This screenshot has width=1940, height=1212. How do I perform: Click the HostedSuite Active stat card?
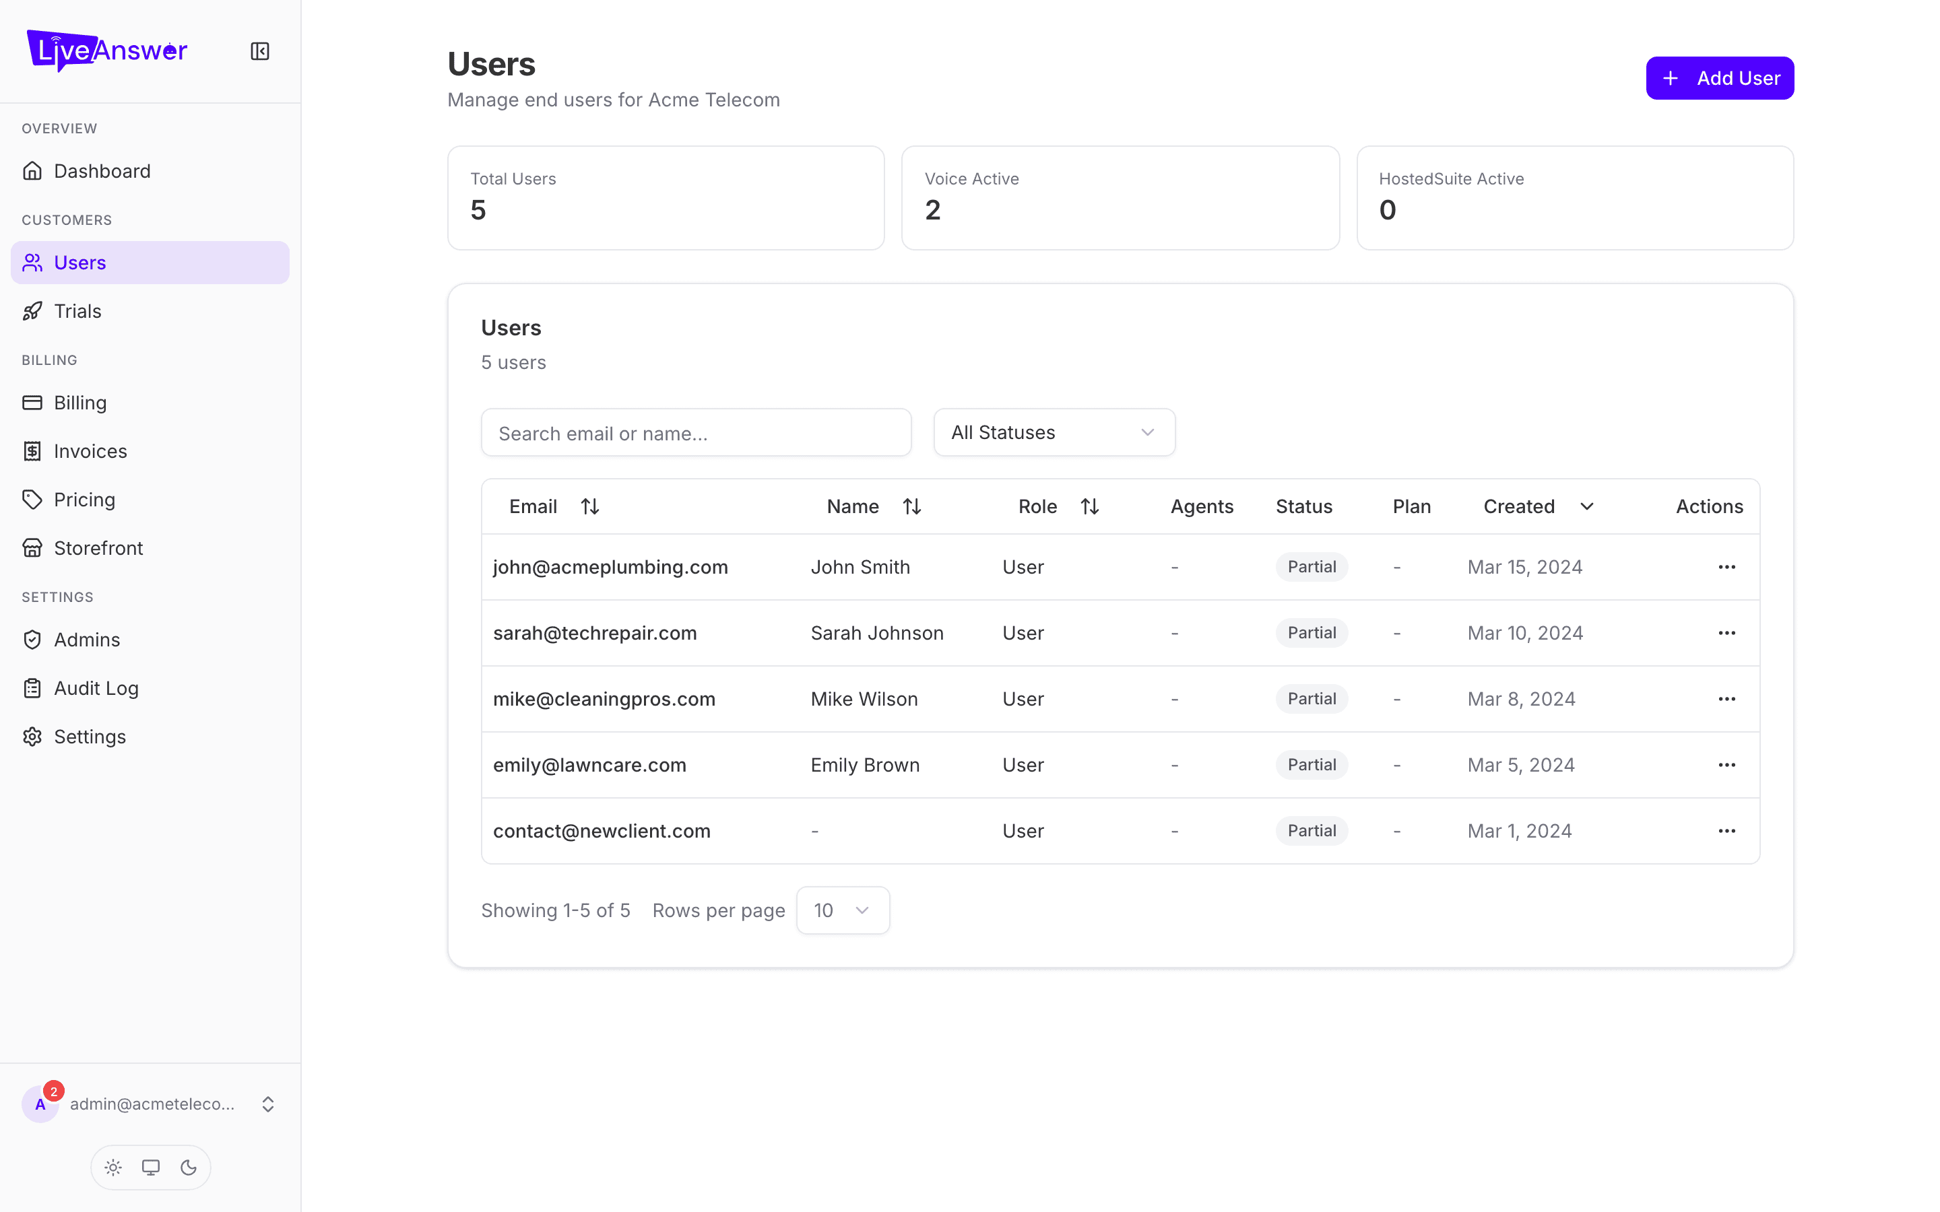pyautogui.click(x=1574, y=198)
